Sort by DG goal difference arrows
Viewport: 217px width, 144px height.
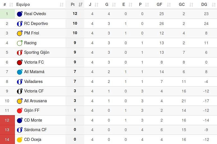pos(214,4)
